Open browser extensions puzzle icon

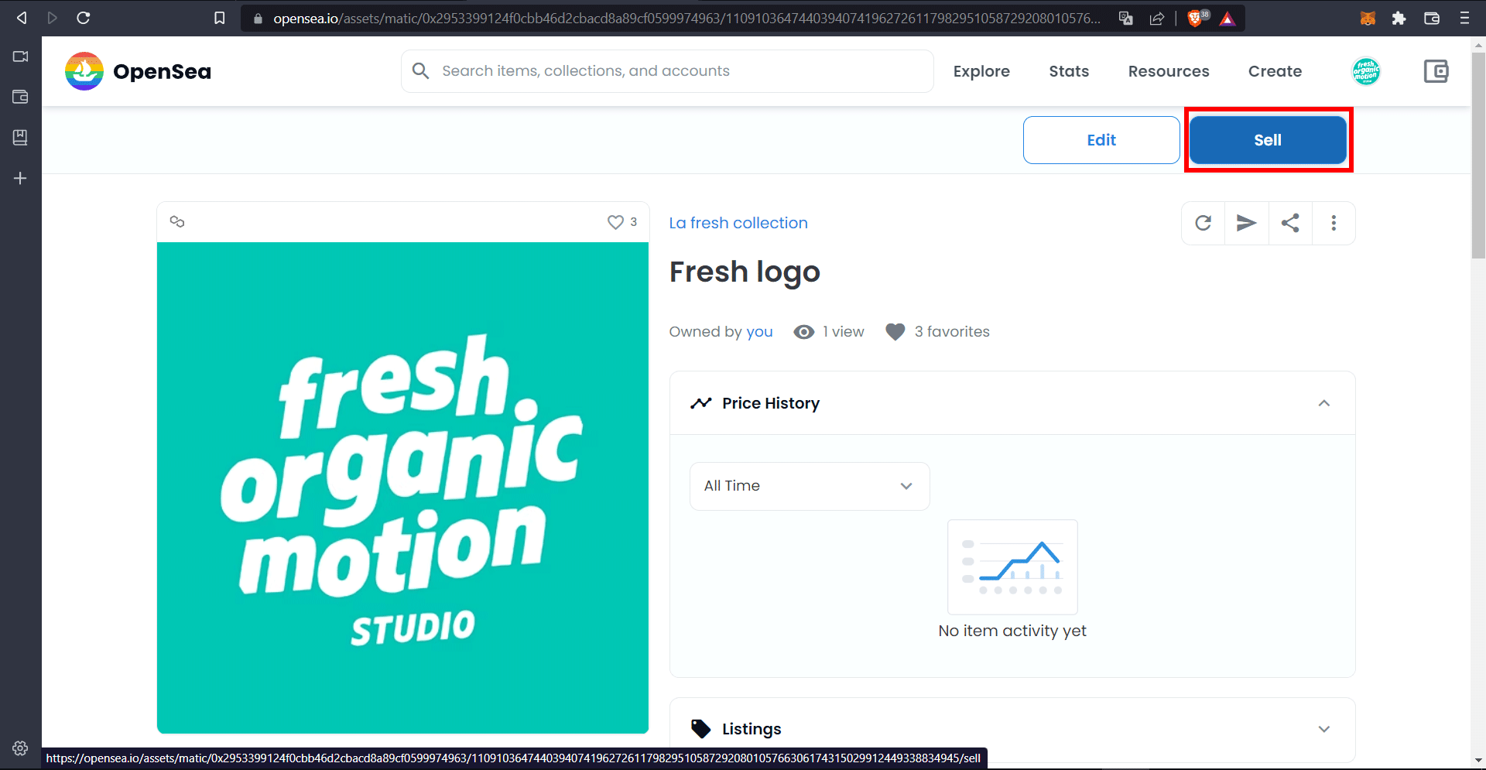pos(1399,18)
